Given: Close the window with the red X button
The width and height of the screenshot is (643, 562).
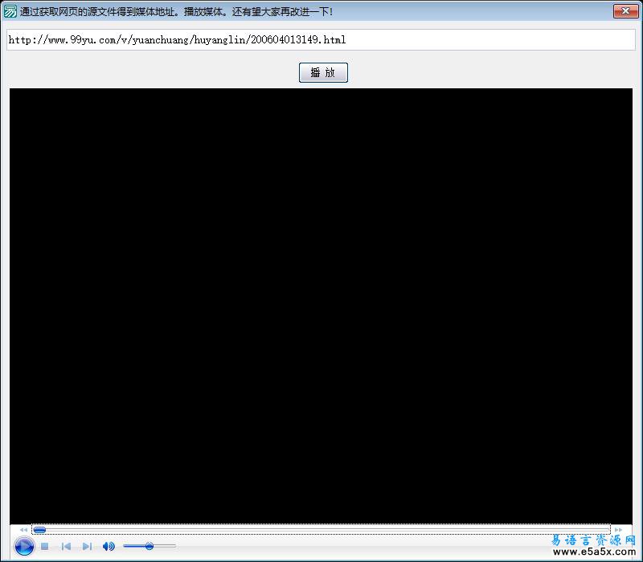Looking at the screenshot, I should [x=626, y=11].
